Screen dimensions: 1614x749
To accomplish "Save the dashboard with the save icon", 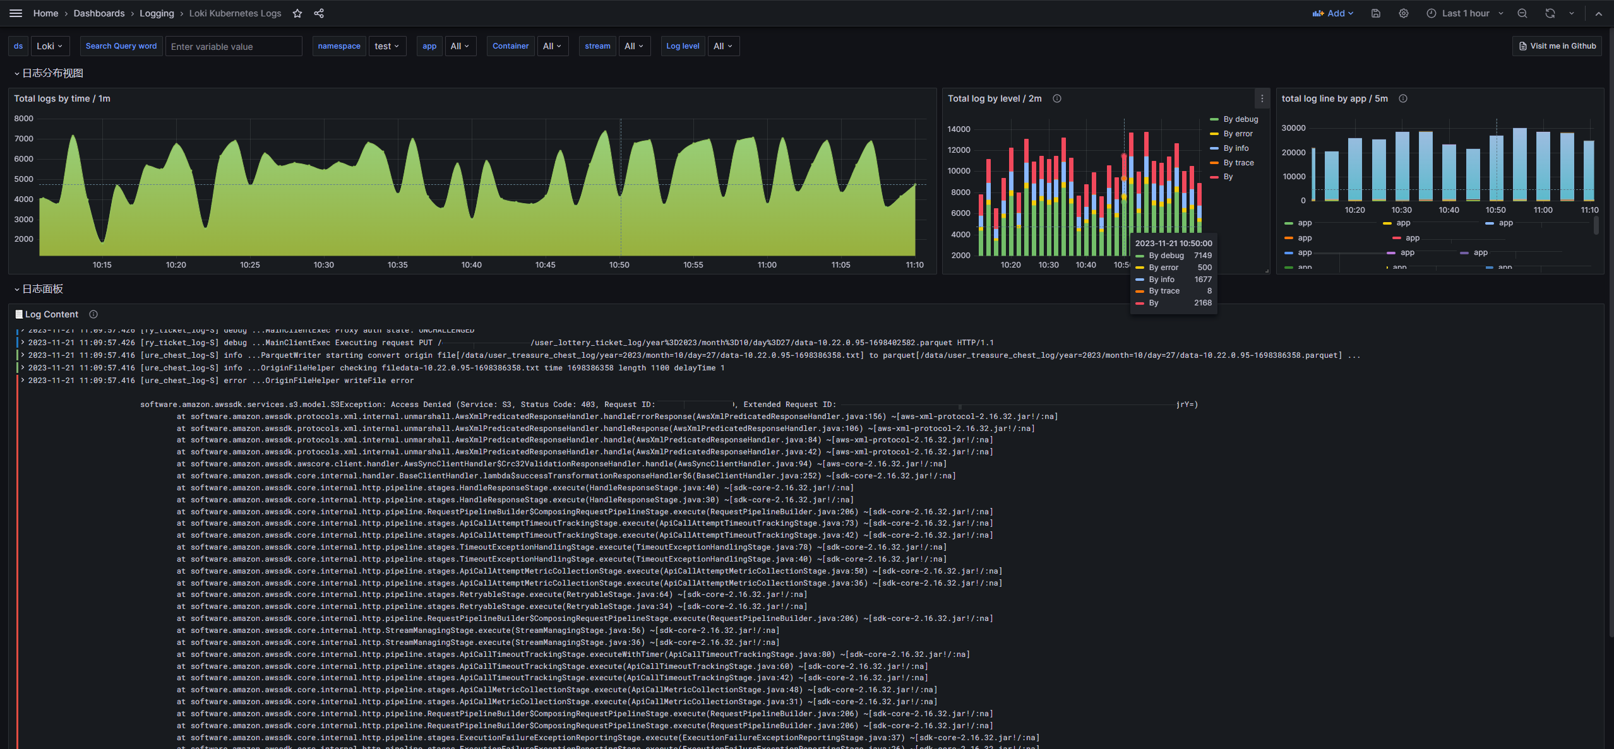I will [1376, 13].
